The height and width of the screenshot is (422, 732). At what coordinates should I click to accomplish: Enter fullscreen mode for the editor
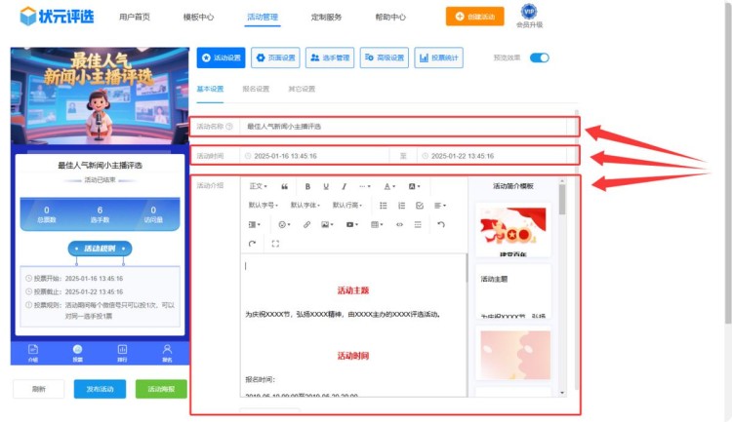click(275, 244)
